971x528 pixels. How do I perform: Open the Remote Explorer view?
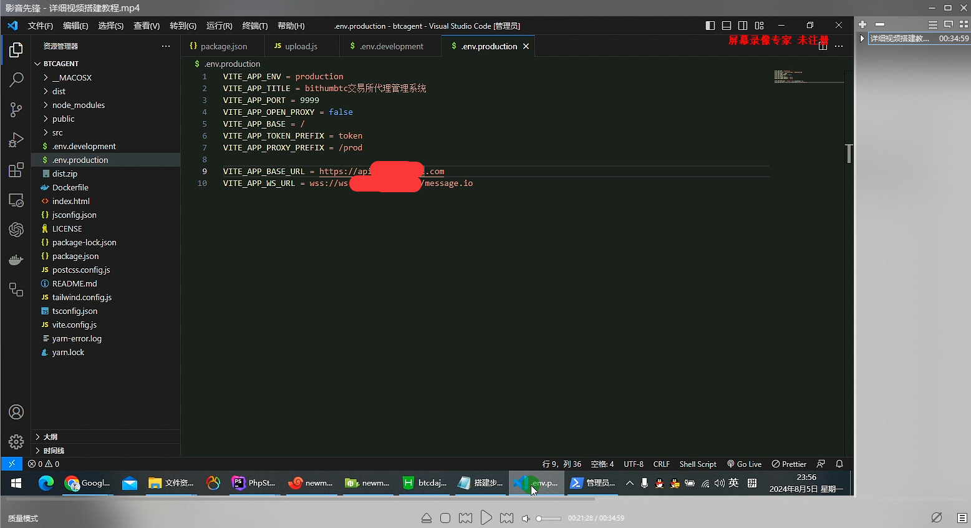tap(16, 200)
